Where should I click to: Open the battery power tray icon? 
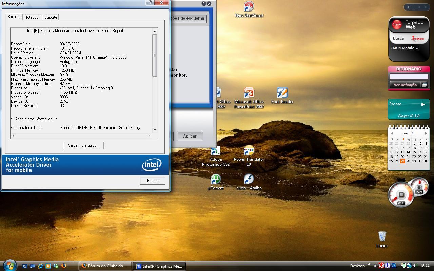click(x=403, y=266)
